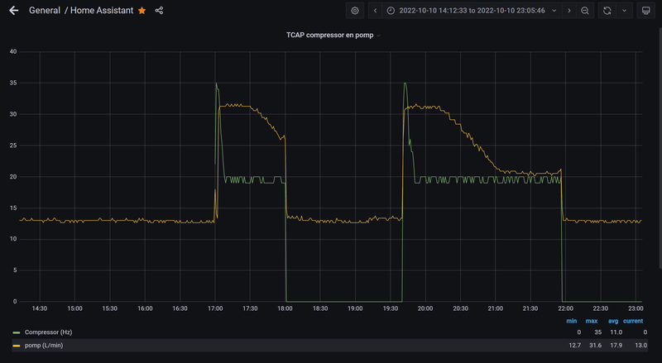Sort legend by avg column
The width and height of the screenshot is (662, 363).
(612, 321)
